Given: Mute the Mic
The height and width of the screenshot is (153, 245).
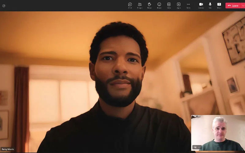Looking at the screenshot, I should [210, 6].
